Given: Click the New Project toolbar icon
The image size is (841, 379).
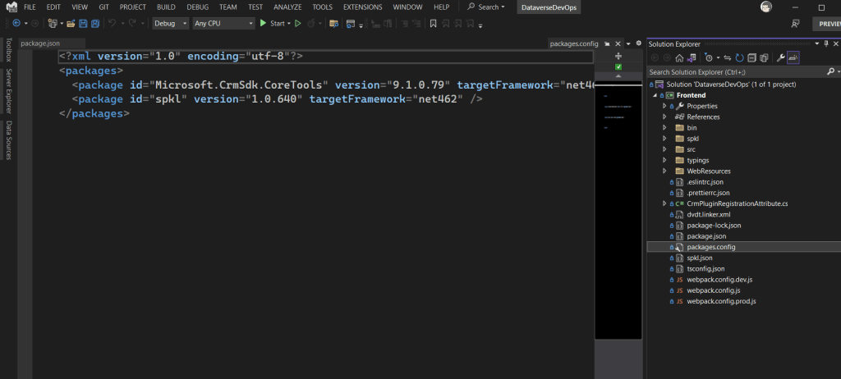Looking at the screenshot, I should pyautogui.click(x=53, y=23).
